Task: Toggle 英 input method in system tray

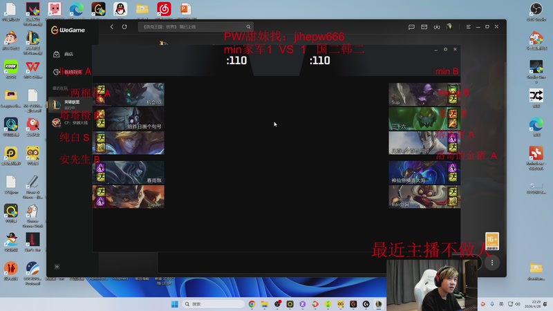Action: pos(500,304)
